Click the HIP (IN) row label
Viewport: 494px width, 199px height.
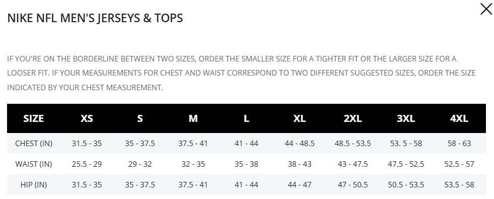tap(34, 184)
